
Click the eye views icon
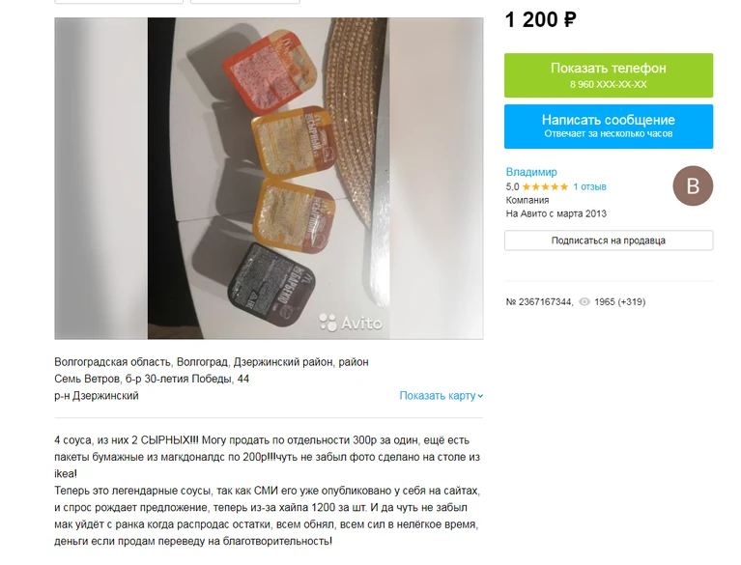584,302
